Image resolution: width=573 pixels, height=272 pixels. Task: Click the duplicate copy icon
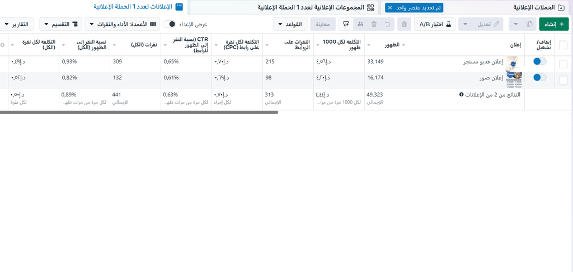pos(529,24)
